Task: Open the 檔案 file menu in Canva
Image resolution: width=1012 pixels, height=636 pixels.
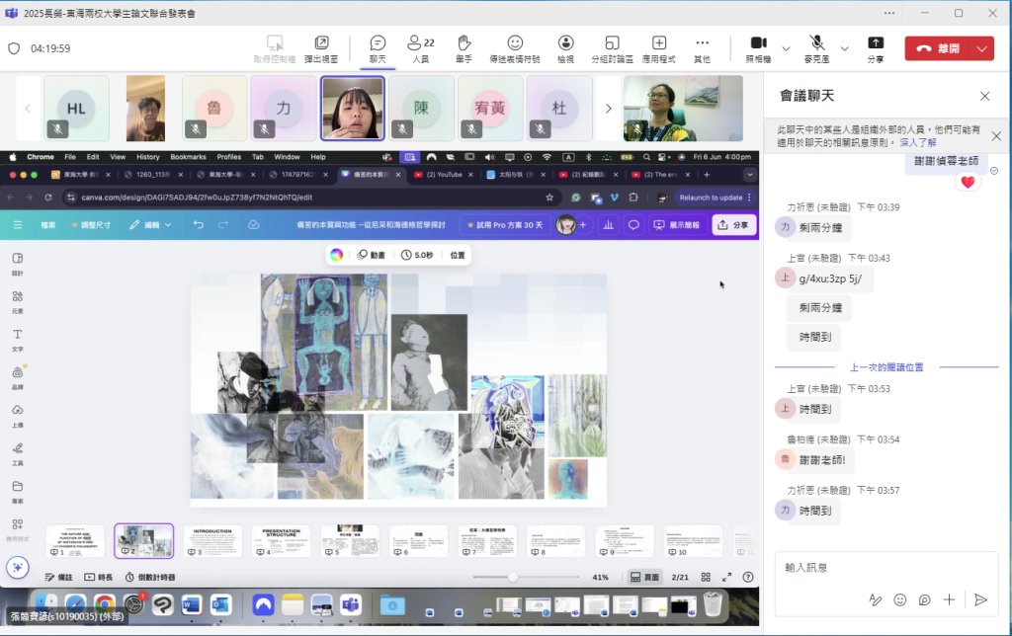Action: tap(47, 225)
